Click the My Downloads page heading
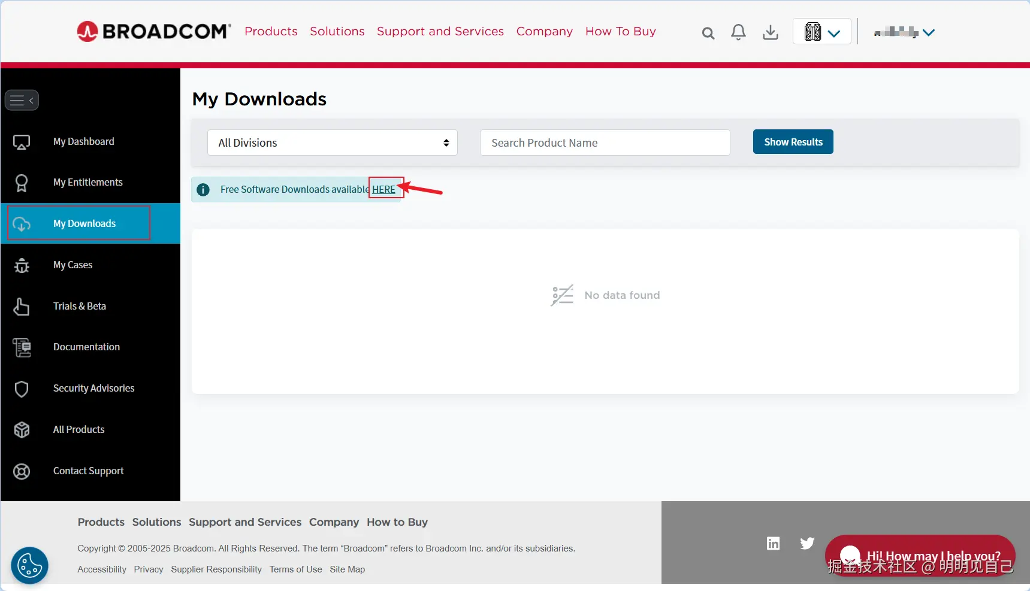The height and width of the screenshot is (591, 1030). pyautogui.click(x=259, y=99)
